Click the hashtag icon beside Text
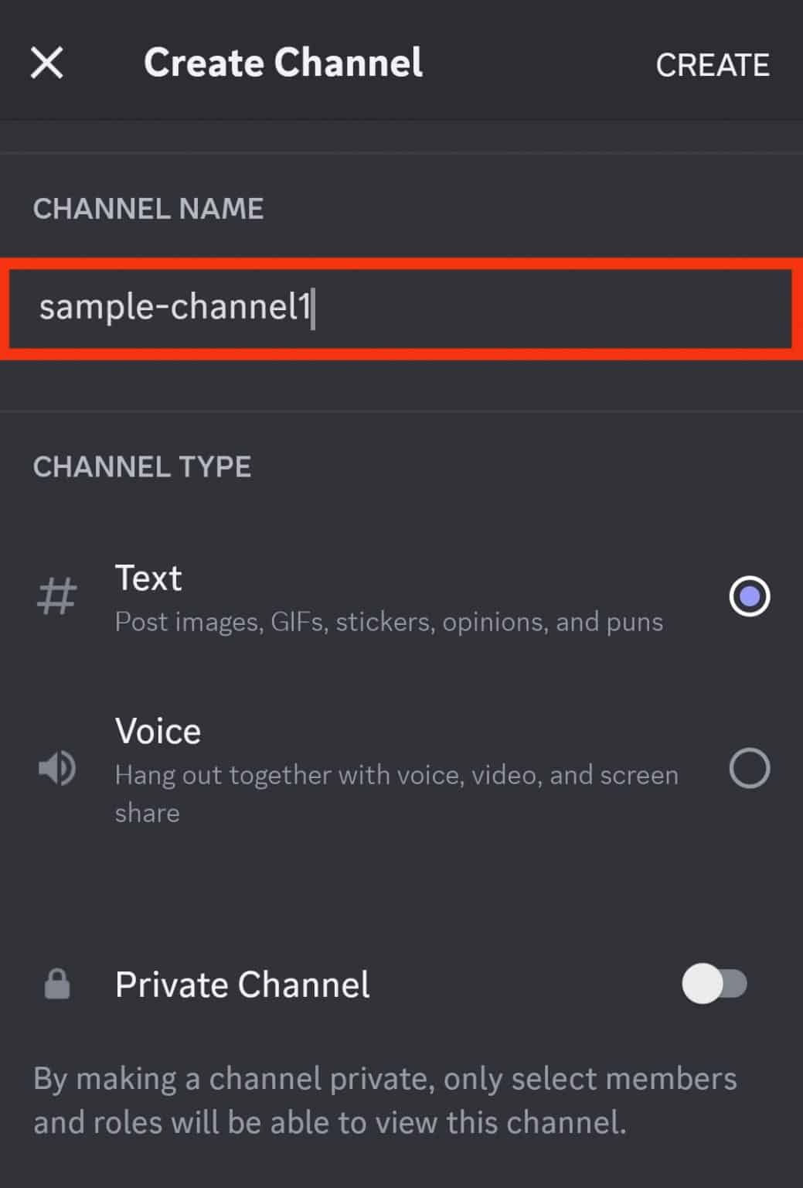Viewport: 803px width, 1188px height. 57,596
